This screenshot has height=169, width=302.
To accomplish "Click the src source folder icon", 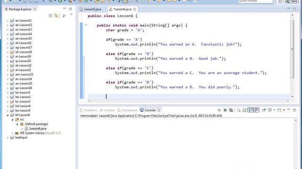I will pyautogui.click(x=17, y=119).
